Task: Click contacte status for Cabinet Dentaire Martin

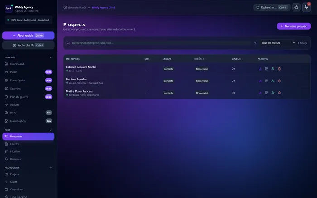Action: 168,69
